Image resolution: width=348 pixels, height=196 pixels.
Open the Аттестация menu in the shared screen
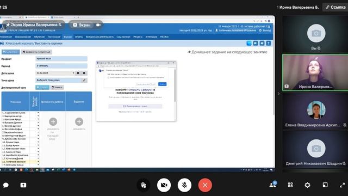(151, 37)
